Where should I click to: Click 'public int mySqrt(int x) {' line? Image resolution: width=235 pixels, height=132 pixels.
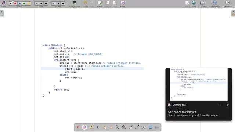[x=66, y=48]
